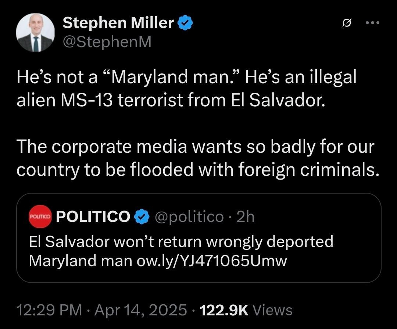Click the Apr 14, 2025 date
397x329 pixels.
pyautogui.click(x=141, y=310)
